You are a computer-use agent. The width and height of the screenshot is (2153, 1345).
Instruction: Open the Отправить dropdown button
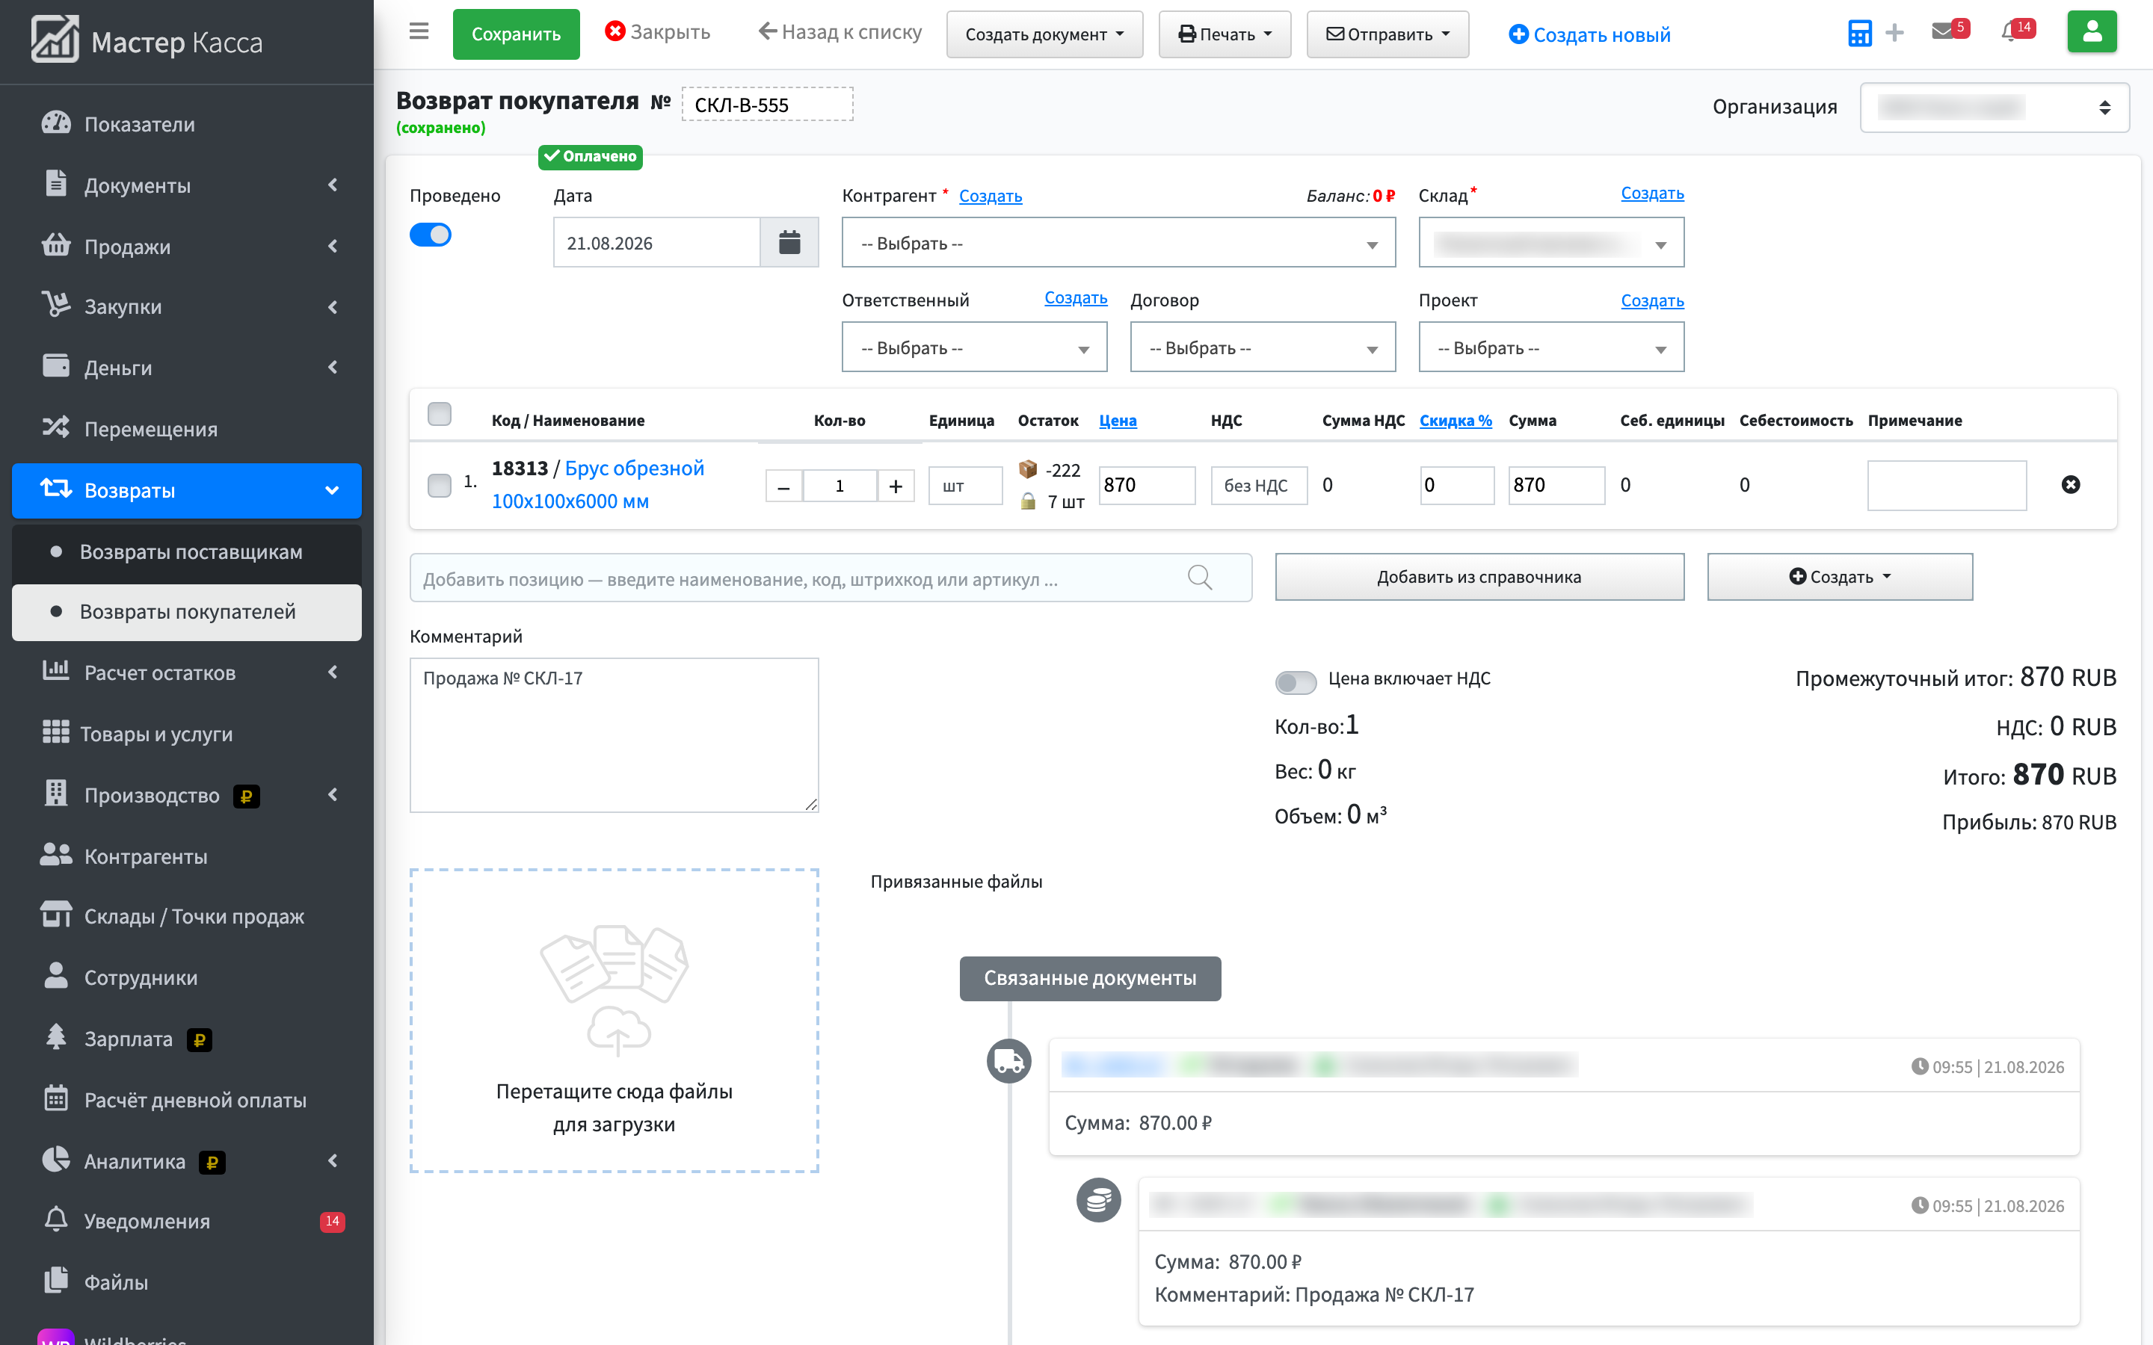coord(1387,34)
